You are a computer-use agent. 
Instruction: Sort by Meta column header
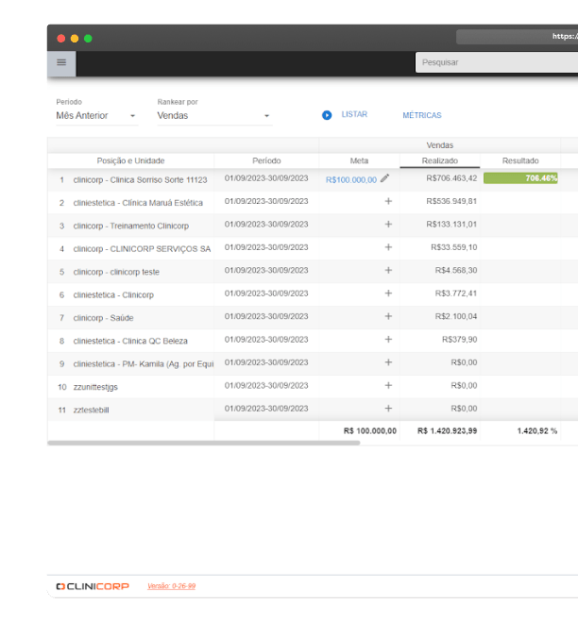coord(359,160)
